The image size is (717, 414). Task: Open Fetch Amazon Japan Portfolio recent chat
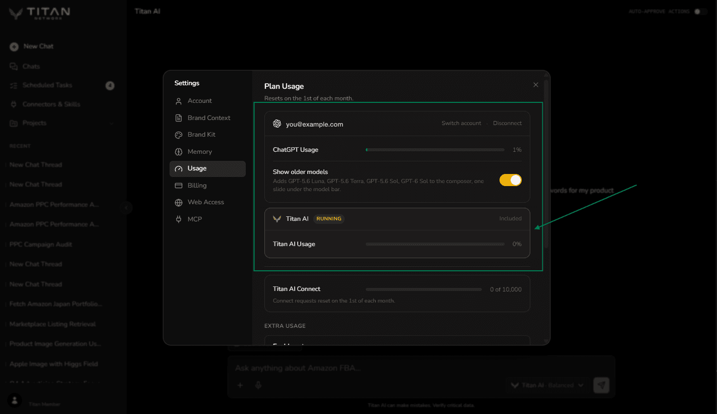56,305
